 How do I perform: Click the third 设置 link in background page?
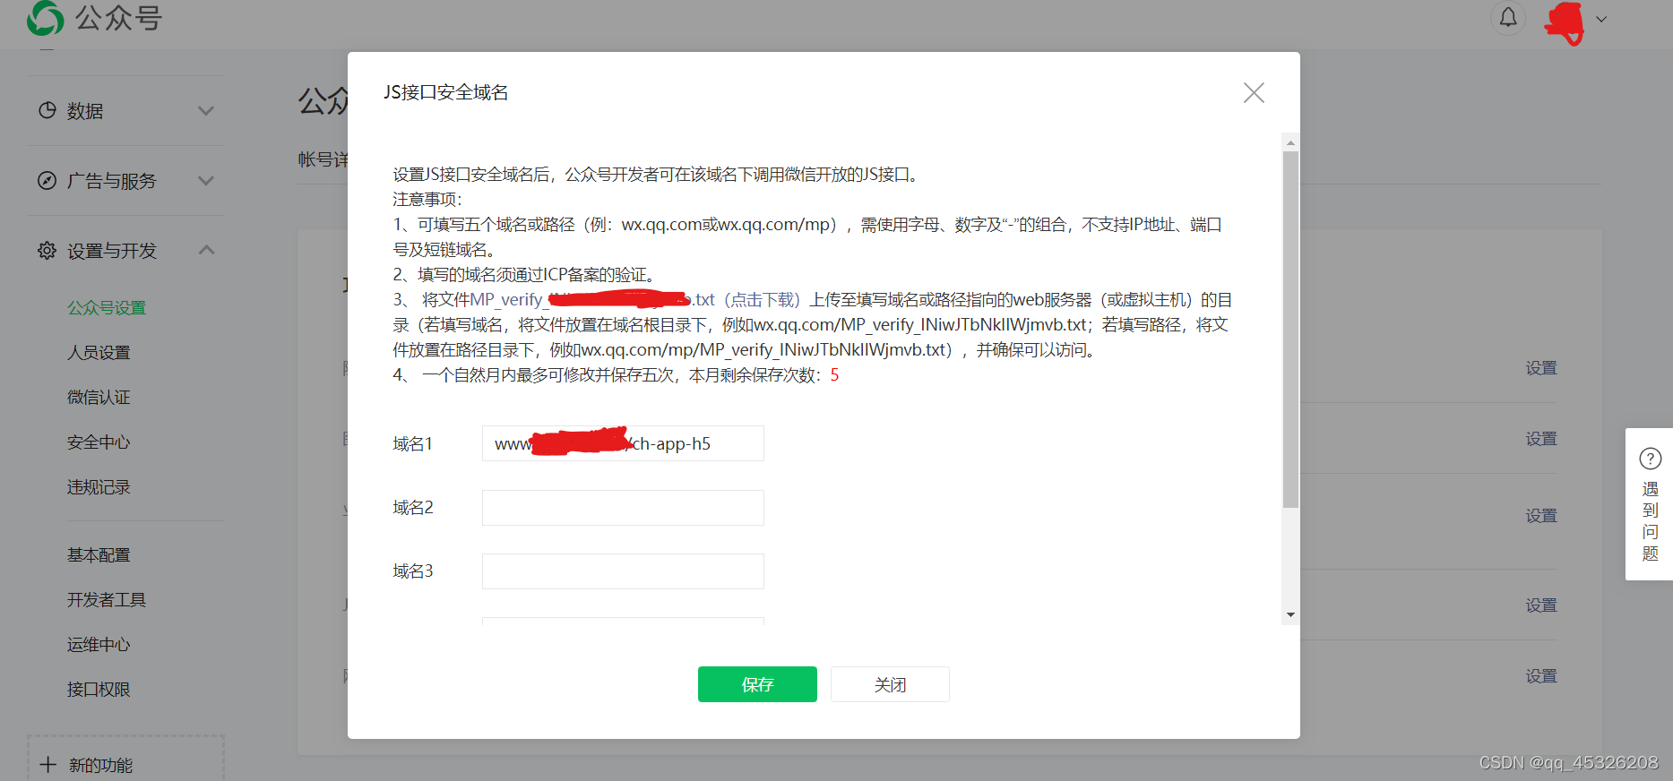click(x=1541, y=516)
